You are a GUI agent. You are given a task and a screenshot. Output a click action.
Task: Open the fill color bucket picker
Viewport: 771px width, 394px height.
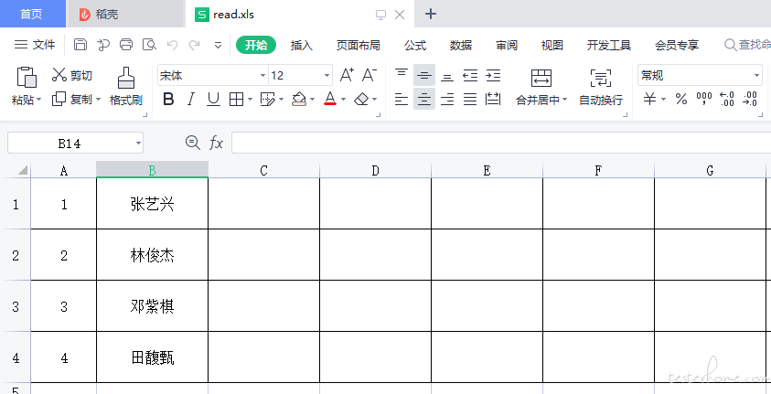point(299,100)
